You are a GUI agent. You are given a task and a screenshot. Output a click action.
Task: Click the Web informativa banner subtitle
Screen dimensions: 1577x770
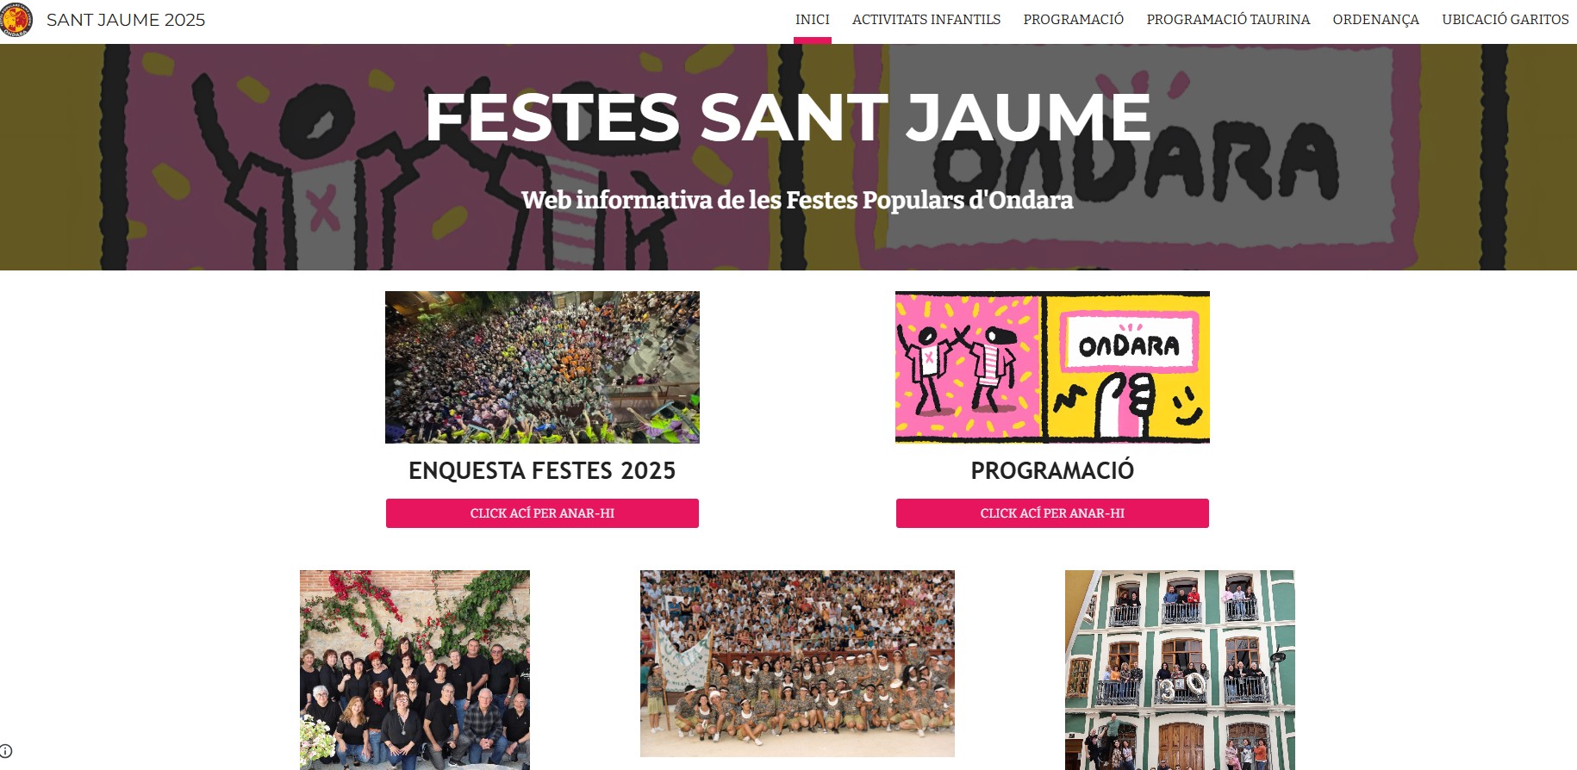(797, 201)
